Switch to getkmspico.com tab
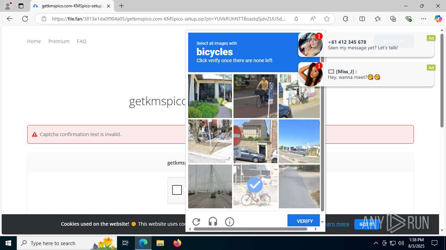Screen dimensions: 446x250 tap(72, 6)
